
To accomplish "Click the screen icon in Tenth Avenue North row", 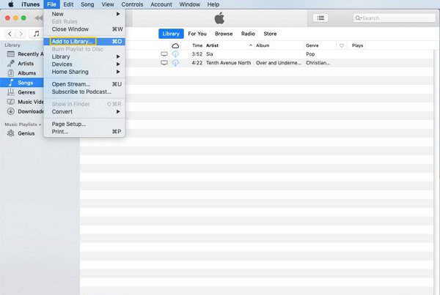I will coord(164,63).
